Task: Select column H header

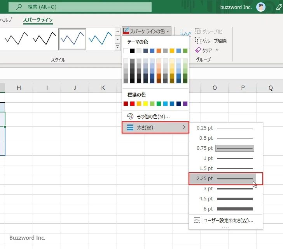Action: [x=19, y=88]
